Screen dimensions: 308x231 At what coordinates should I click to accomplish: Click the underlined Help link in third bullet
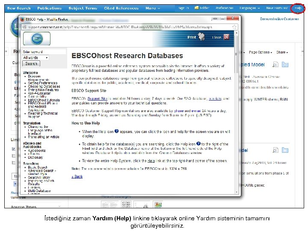[151, 161]
